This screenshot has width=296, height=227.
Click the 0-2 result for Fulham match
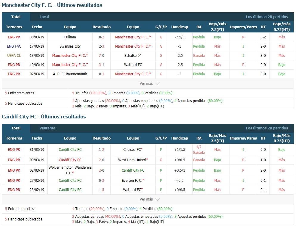click(101, 37)
